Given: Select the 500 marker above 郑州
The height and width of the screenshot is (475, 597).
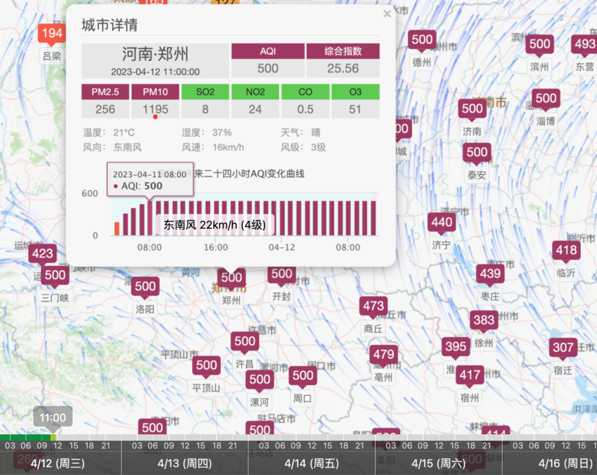Looking at the screenshot, I should click(232, 277).
